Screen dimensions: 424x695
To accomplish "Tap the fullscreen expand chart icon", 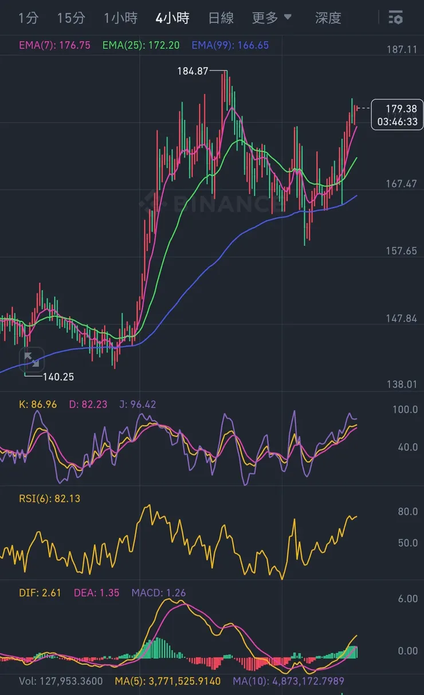I will coord(32,360).
